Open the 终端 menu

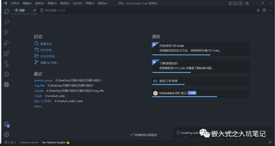[x=90, y=3]
